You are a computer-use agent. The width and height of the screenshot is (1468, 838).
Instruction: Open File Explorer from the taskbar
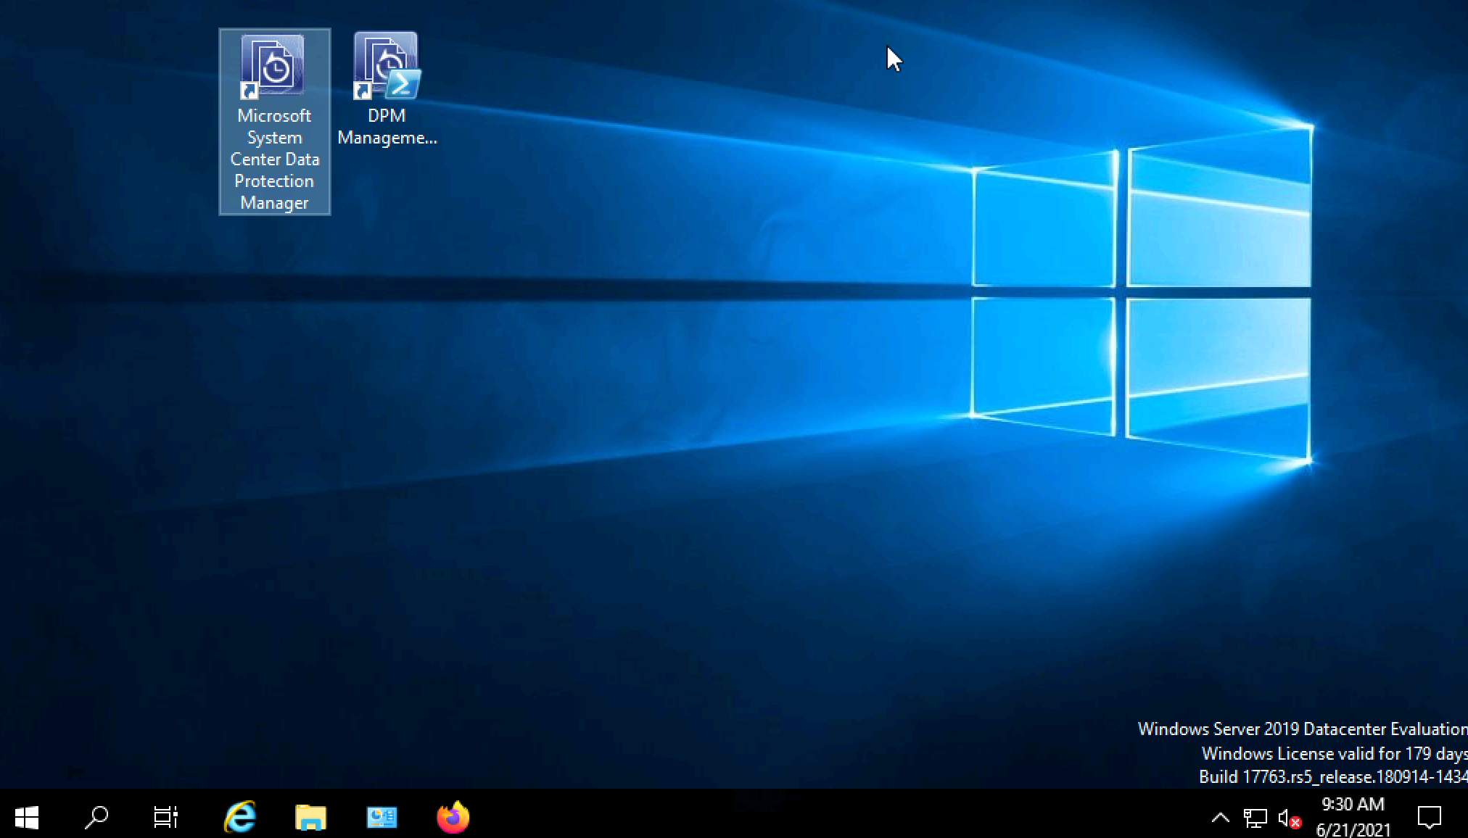click(310, 817)
